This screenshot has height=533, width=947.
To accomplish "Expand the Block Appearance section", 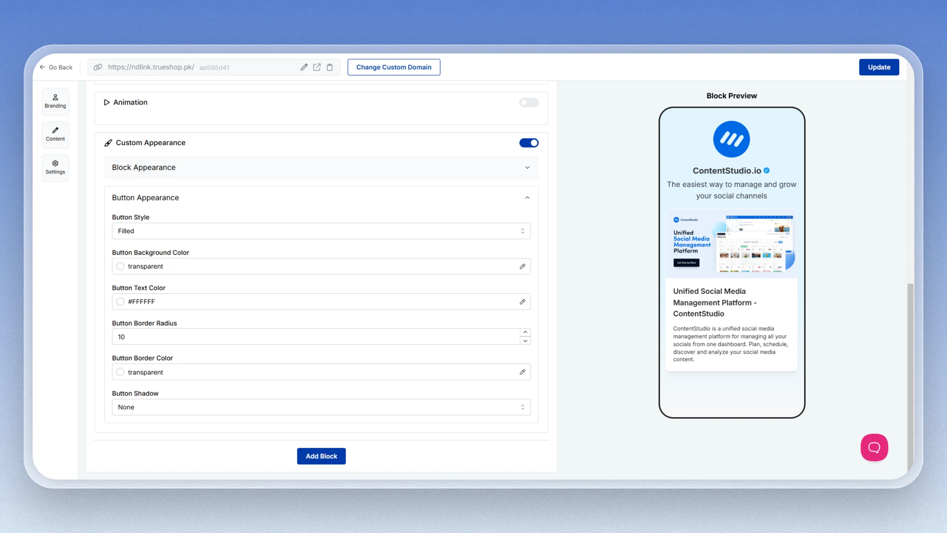I will (321, 167).
